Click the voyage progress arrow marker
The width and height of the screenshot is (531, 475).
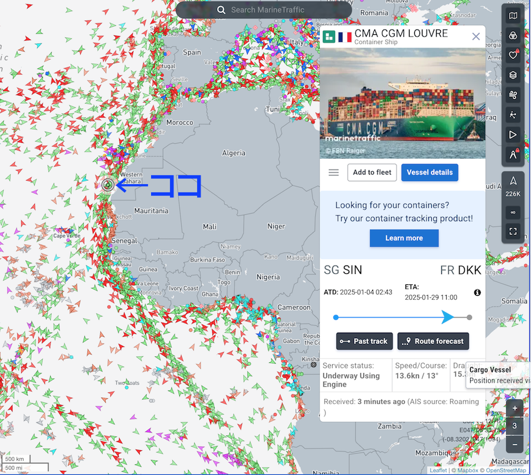coord(448,317)
